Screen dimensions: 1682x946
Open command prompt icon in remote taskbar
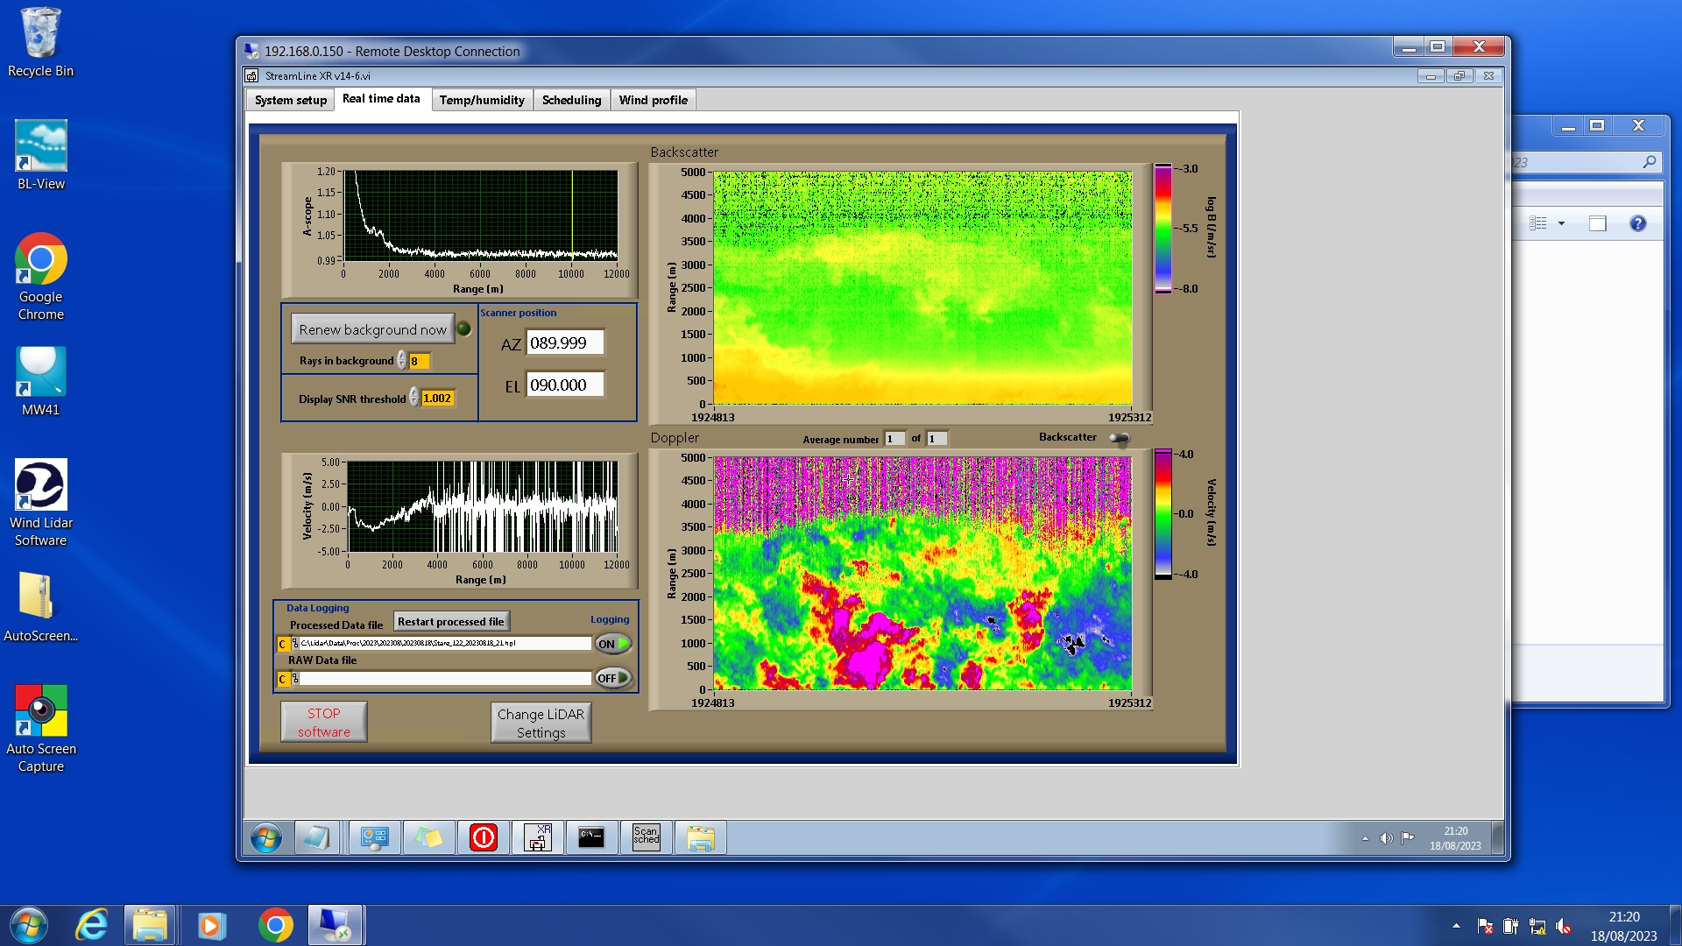591,837
